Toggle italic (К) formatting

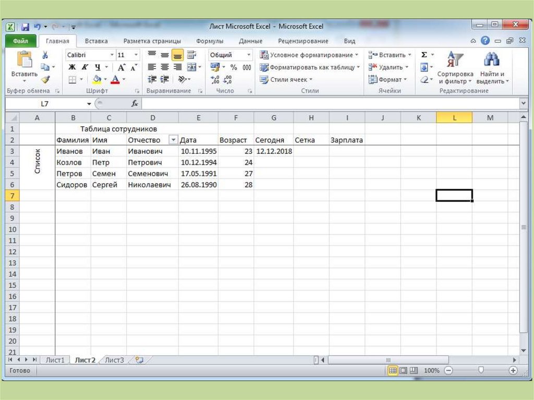pyautogui.click(x=84, y=67)
